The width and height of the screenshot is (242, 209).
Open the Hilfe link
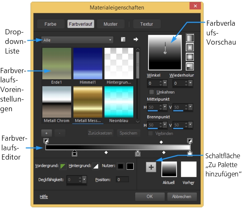pyautogui.click(x=44, y=197)
